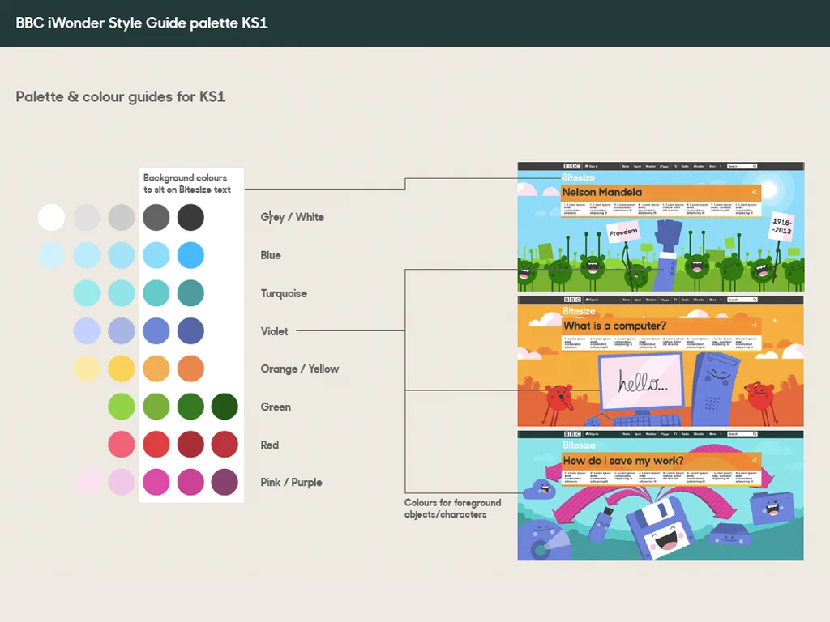Image resolution: width=830 pixels, height=622 pixels.
Task: Click the pure white swatch in Grey / White row
Action: (x=51, y=217)
